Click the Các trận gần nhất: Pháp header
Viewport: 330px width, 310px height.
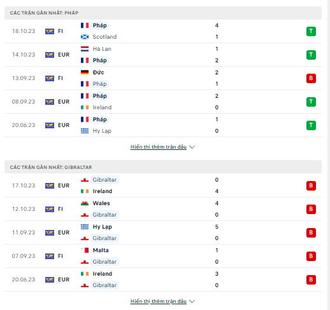tap(163, 13)
